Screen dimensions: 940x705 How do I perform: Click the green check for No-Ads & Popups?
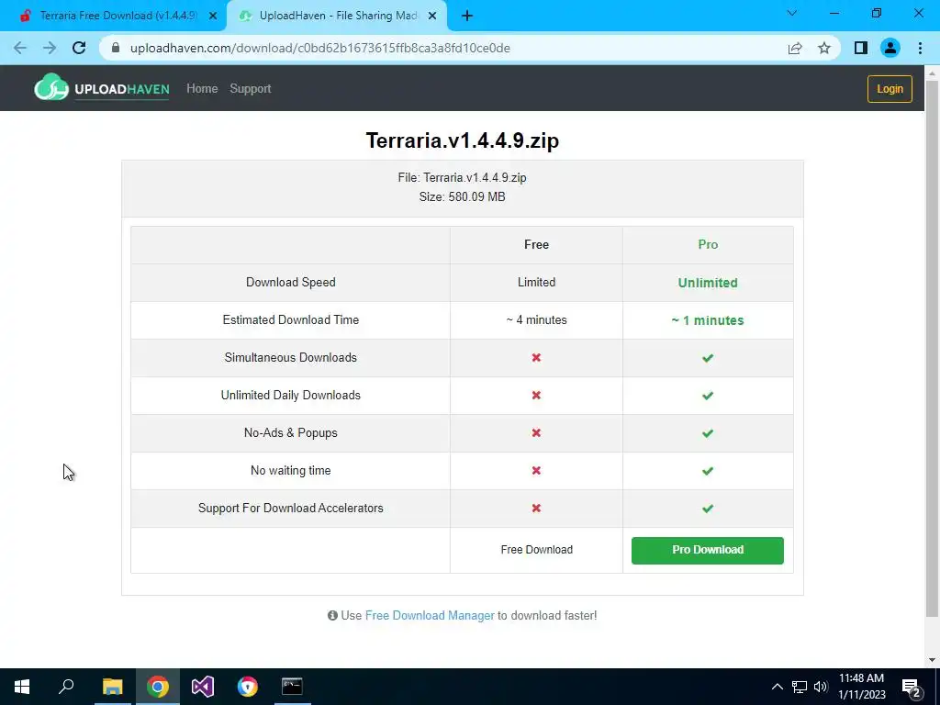point(708,433)
